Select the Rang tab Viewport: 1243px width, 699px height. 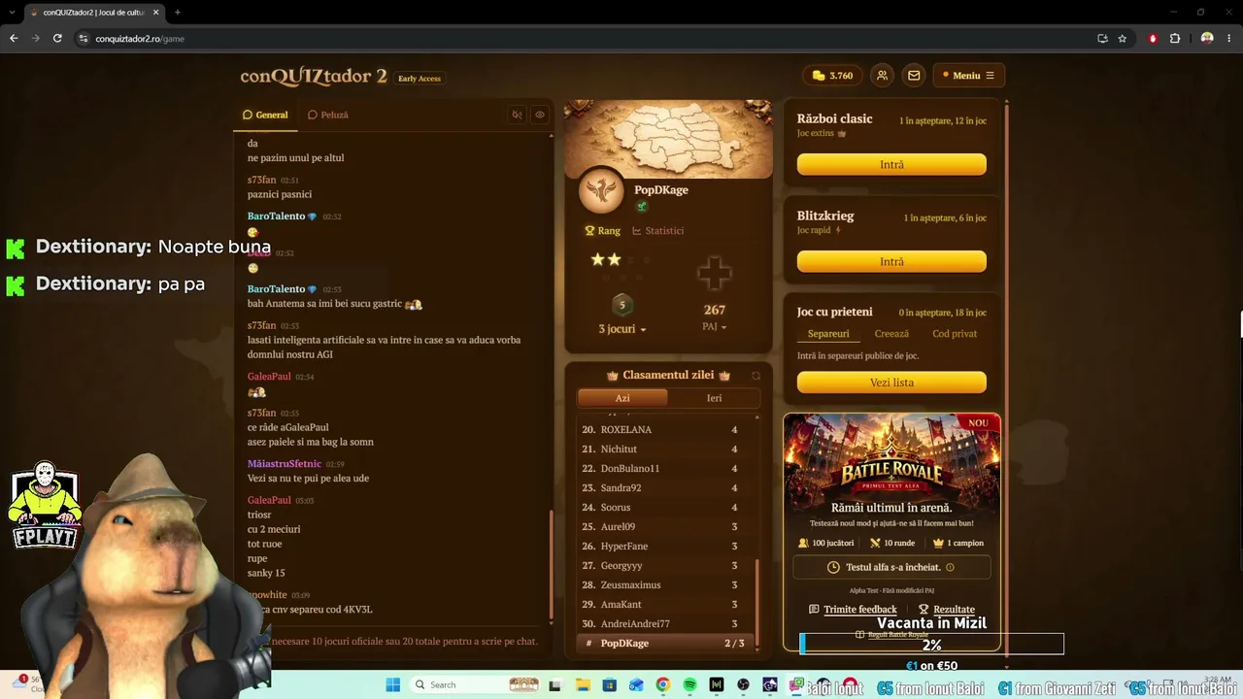point(602,231)
